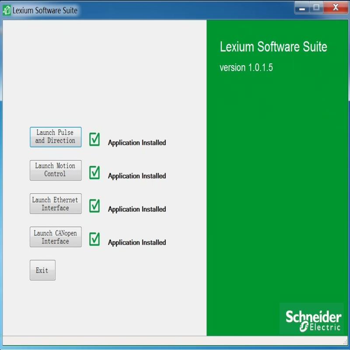Click 'Application Installed' text for Ethernet Interface
The image size is (350, 350).
point(137,209)
